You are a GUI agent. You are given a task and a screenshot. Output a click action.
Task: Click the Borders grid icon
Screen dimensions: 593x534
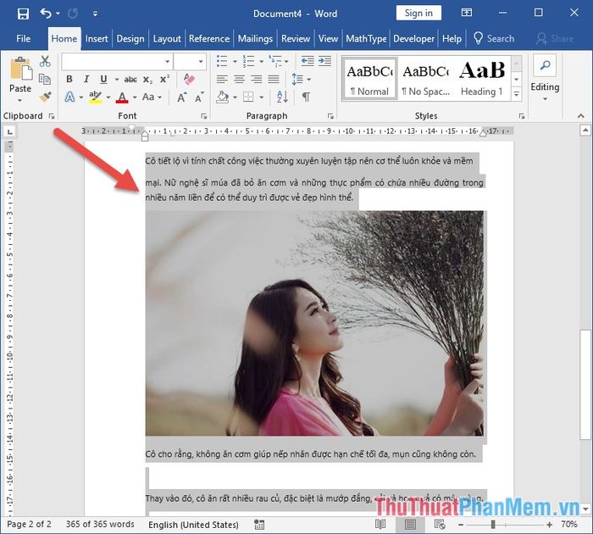click(x=248, y=97)
